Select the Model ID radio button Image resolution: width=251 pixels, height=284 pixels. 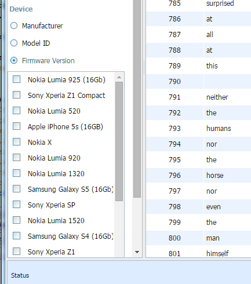pyautogui.click(x=14, y=43)
